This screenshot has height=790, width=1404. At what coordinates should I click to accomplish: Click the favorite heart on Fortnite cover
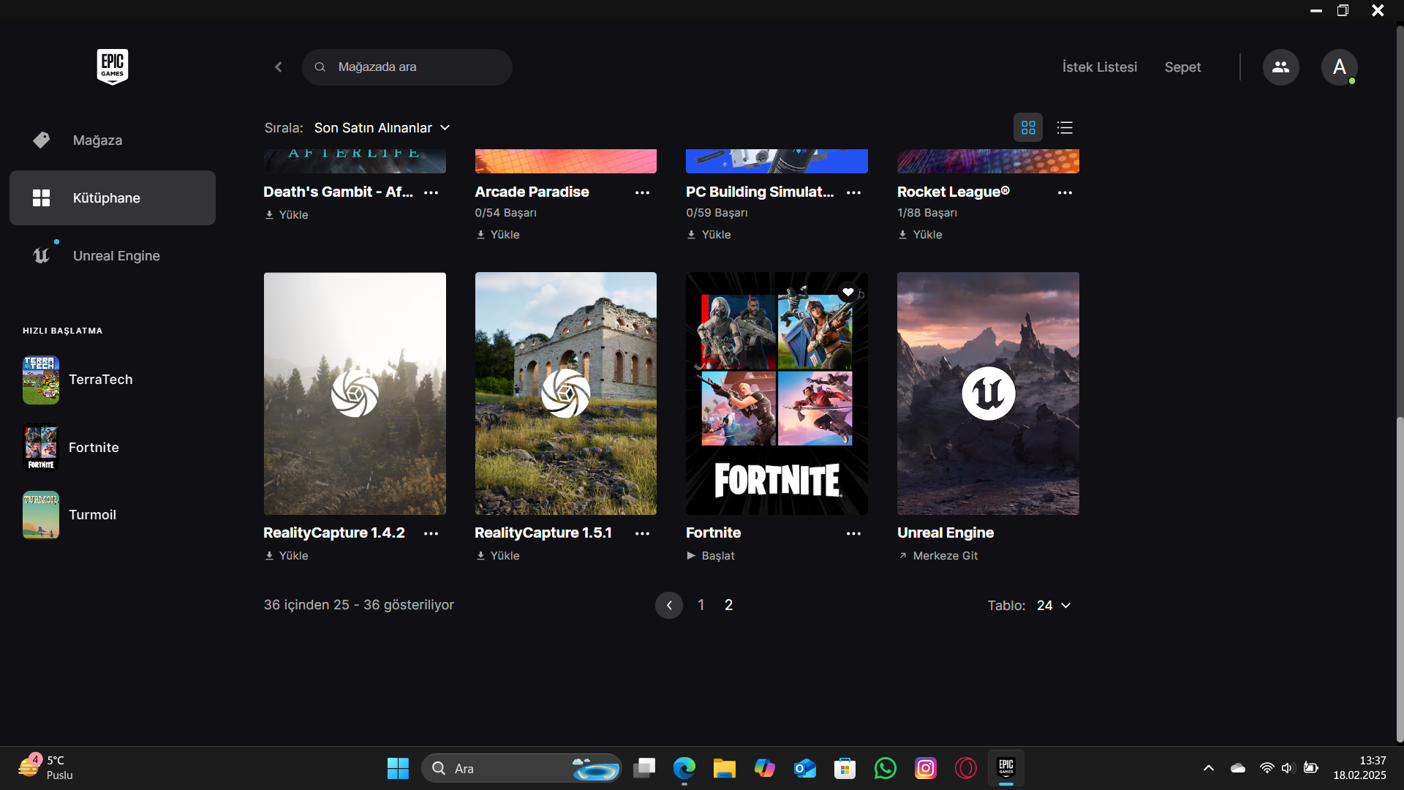coord(848,292)
